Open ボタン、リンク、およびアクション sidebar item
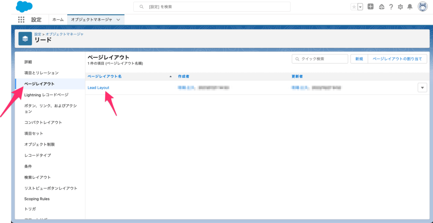433x223 pixels. click(x=51, y=109)
